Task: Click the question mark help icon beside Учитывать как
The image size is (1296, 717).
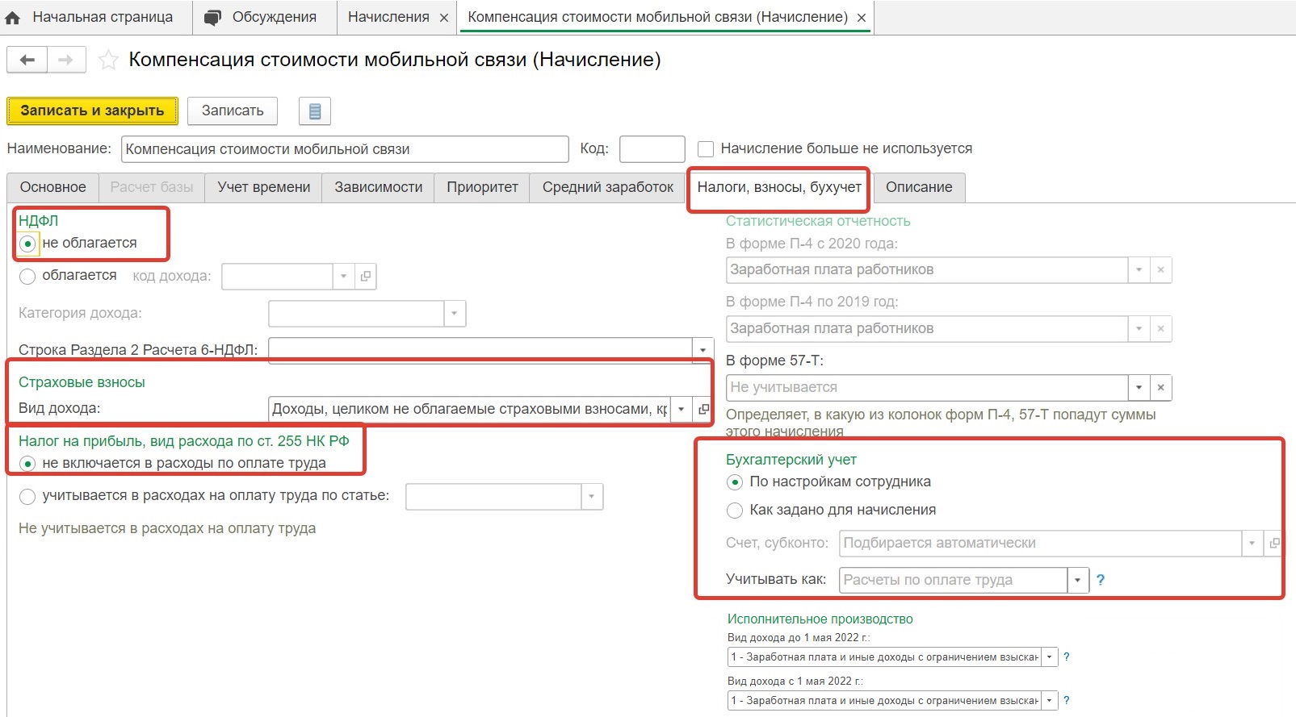Action: pos(1100,580)
